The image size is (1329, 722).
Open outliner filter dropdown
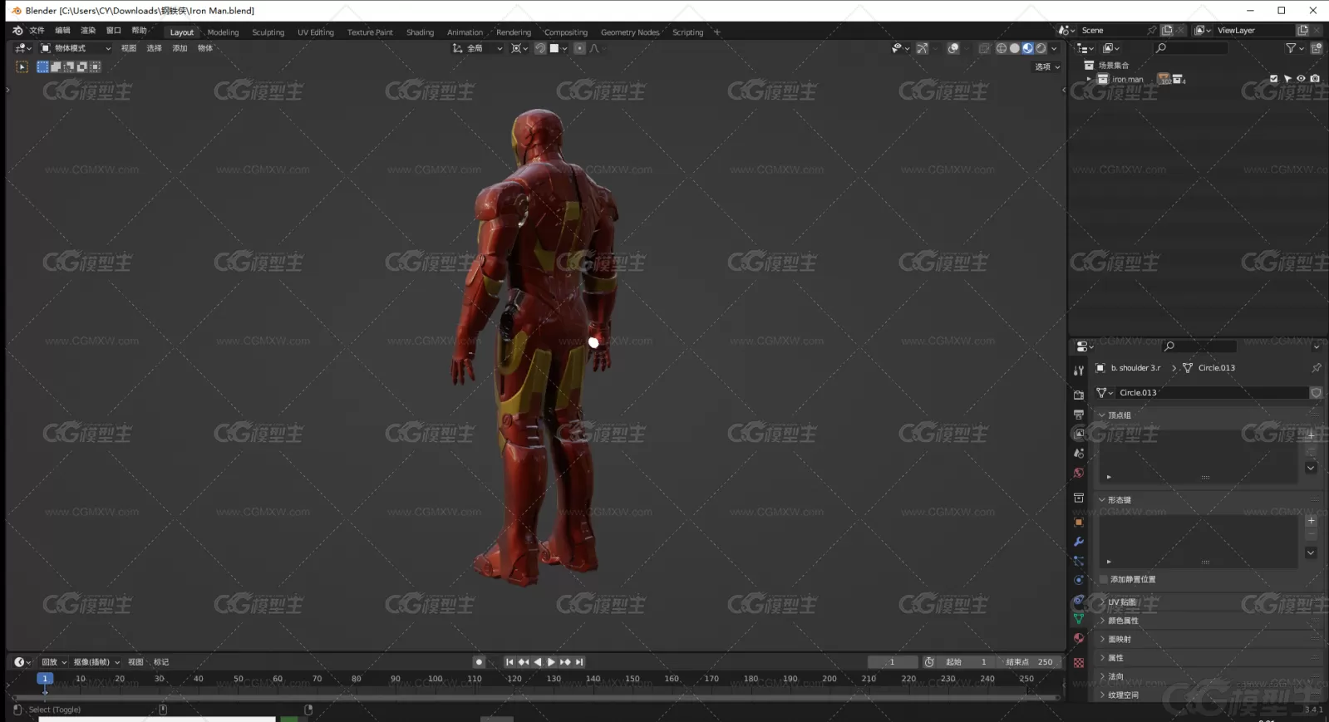1295,48
